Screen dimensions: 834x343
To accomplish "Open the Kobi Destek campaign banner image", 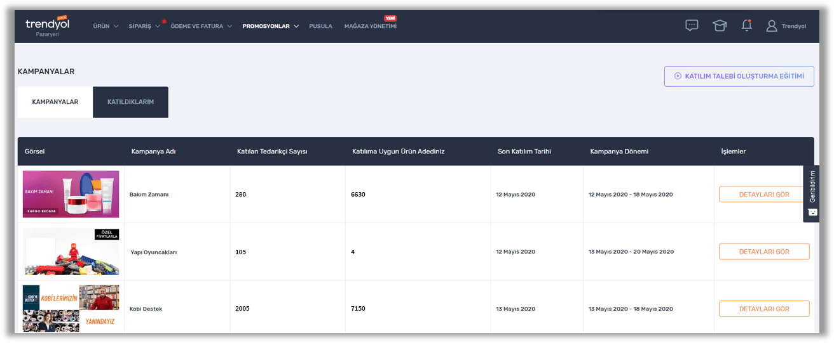I will 71,309.
